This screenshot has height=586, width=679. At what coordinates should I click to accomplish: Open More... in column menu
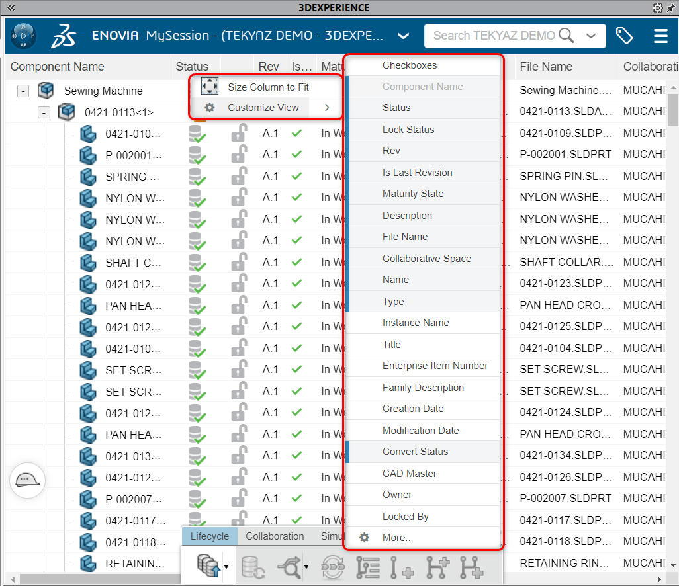click(424, 538)
